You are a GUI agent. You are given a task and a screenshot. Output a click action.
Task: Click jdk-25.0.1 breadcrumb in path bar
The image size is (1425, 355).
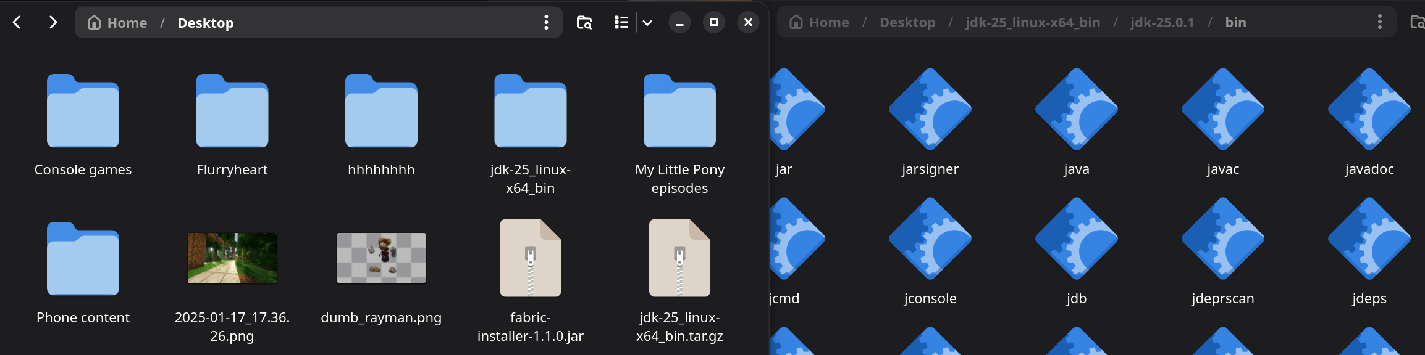1162,22
